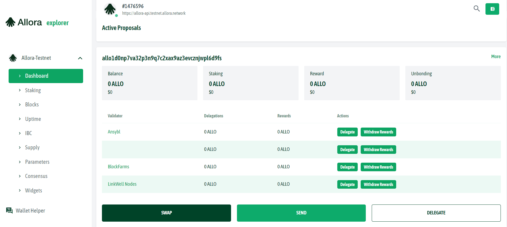Screen dimensions: 507x227
Task: Open the Supply menu item
Action: coord(32,147)
